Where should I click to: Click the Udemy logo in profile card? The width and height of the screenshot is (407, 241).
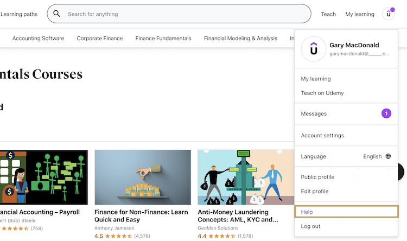(x=314, y=49)
